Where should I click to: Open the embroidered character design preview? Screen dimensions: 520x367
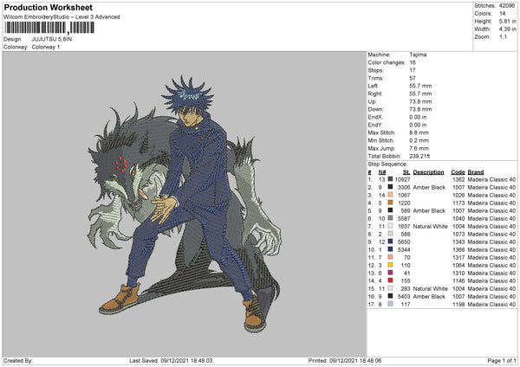tap(185, 203)
